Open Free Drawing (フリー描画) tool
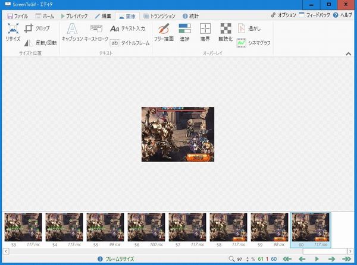The image size is (357, 265). pyautogui.click(x=164, y=32)
